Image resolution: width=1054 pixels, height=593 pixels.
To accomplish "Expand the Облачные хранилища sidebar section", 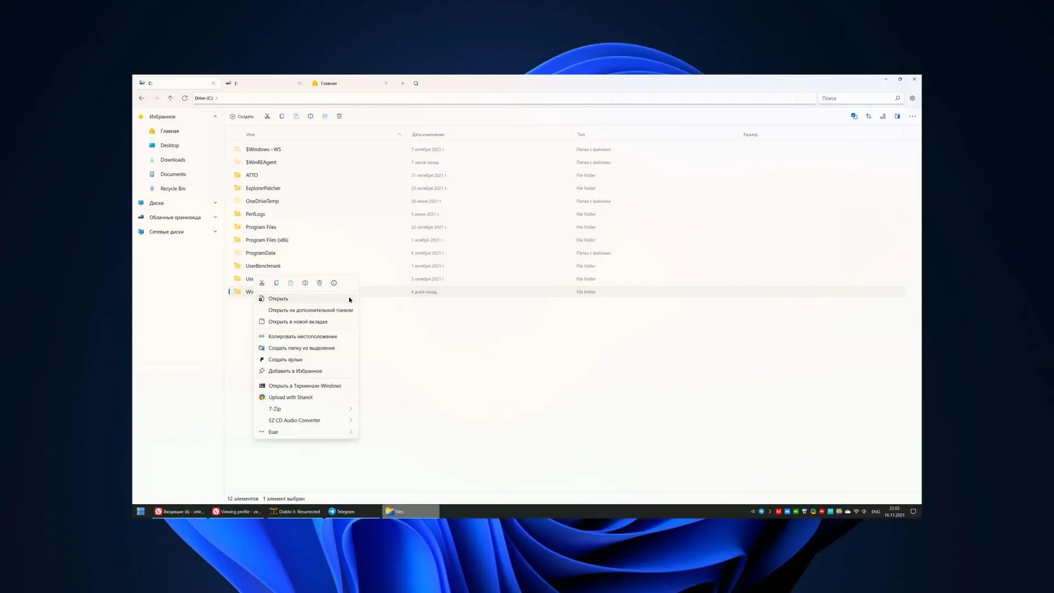I will pyautogui.click(x=215, y=217).
